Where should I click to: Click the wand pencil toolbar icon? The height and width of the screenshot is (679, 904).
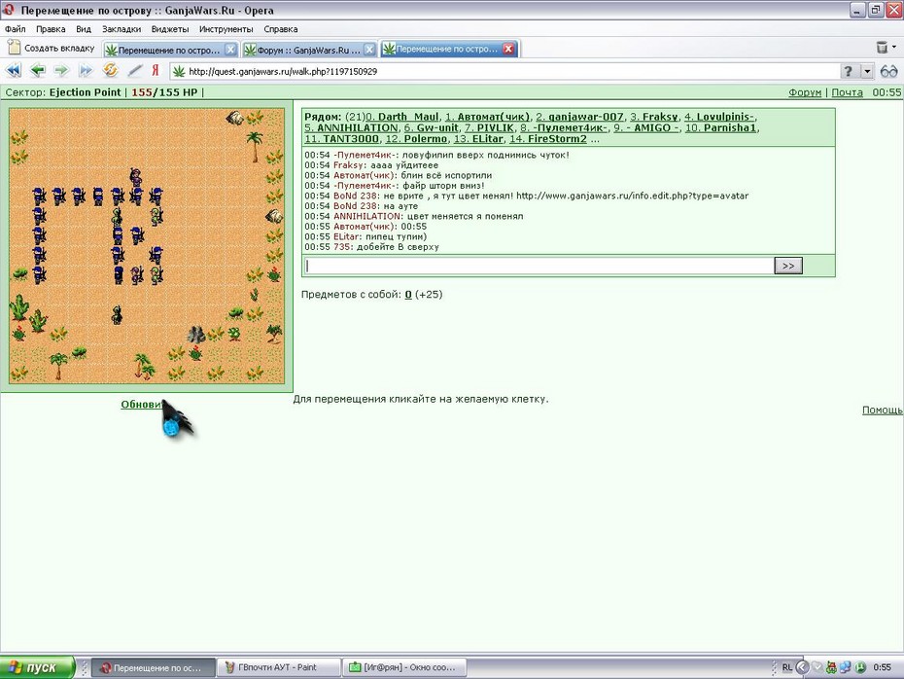pos(134,71)
